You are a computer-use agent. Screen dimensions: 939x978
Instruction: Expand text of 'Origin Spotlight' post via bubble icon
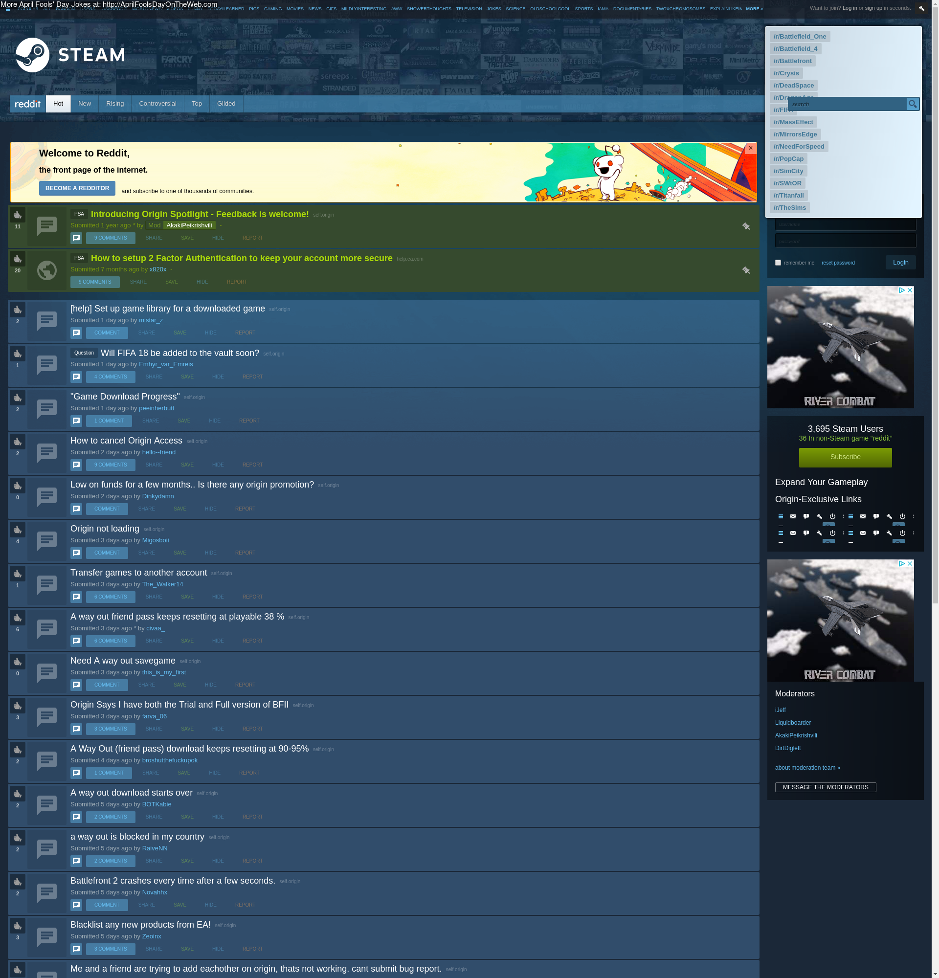[x=76, y=238]
